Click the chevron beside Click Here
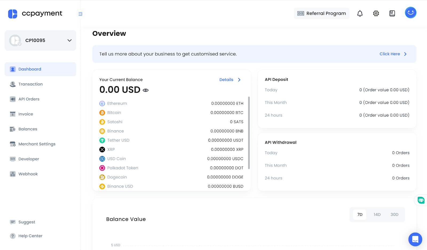427x250 pixels. [x=405, y=54]
